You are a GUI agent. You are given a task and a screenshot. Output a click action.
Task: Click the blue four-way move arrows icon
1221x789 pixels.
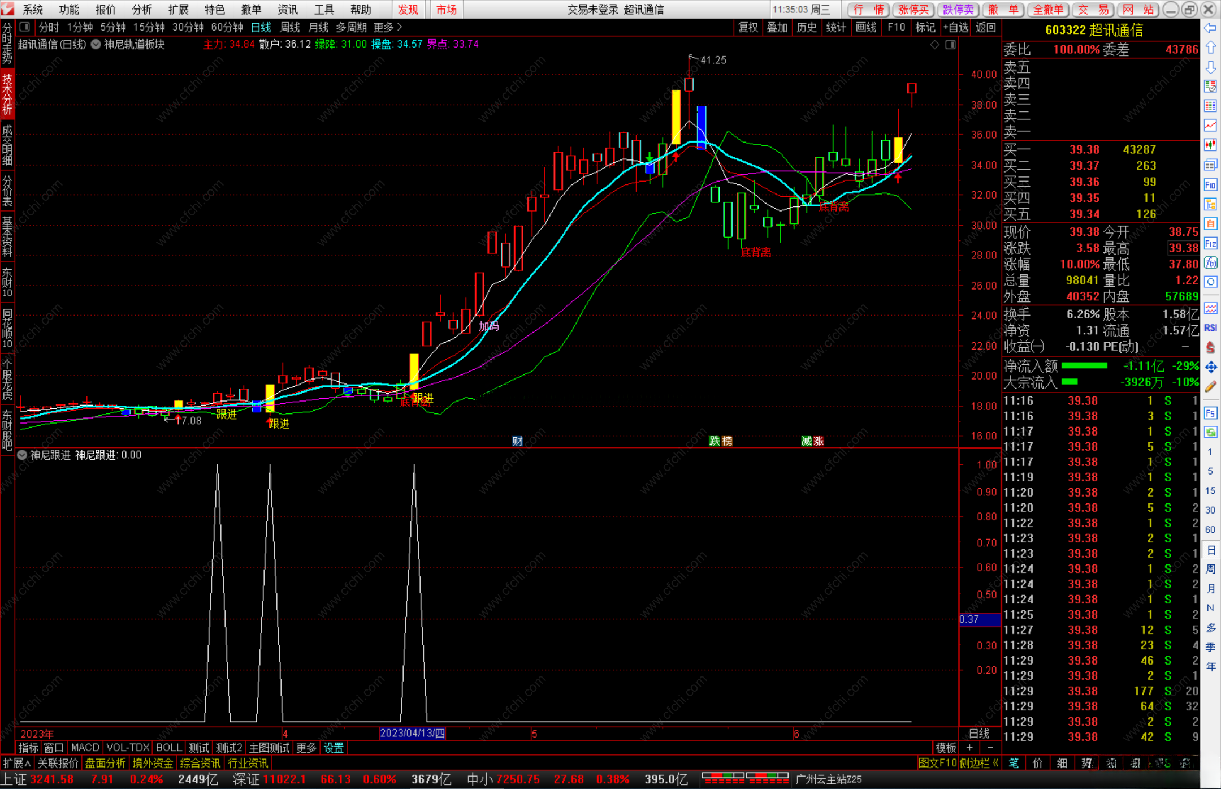click(x=1210, y=368)
